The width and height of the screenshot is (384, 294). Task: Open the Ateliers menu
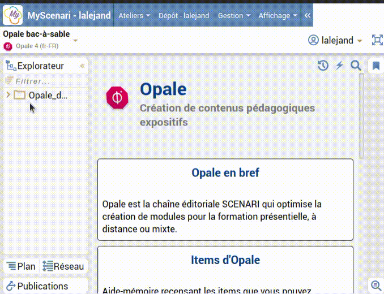click(x=134, y=15)
